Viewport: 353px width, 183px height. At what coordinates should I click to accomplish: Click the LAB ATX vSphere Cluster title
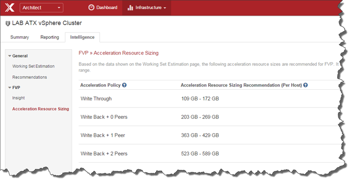pos(47,23)
